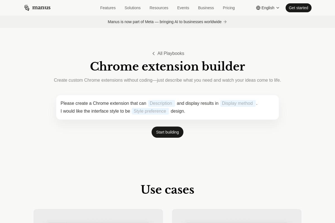This screenshot has width=335, height=223.
Task: Click the Use cases heading
Action: (167, 190)
